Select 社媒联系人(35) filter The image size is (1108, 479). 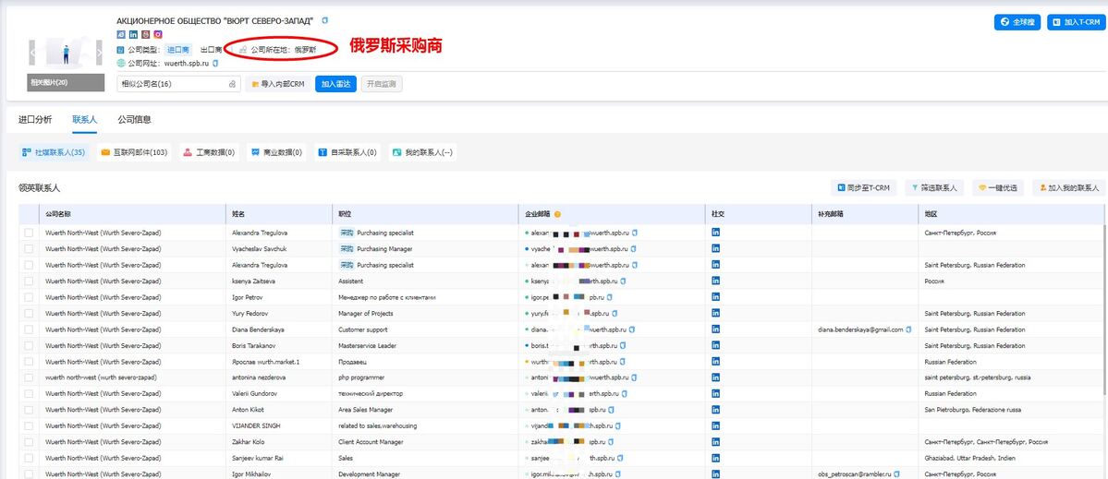coord(54,151)
